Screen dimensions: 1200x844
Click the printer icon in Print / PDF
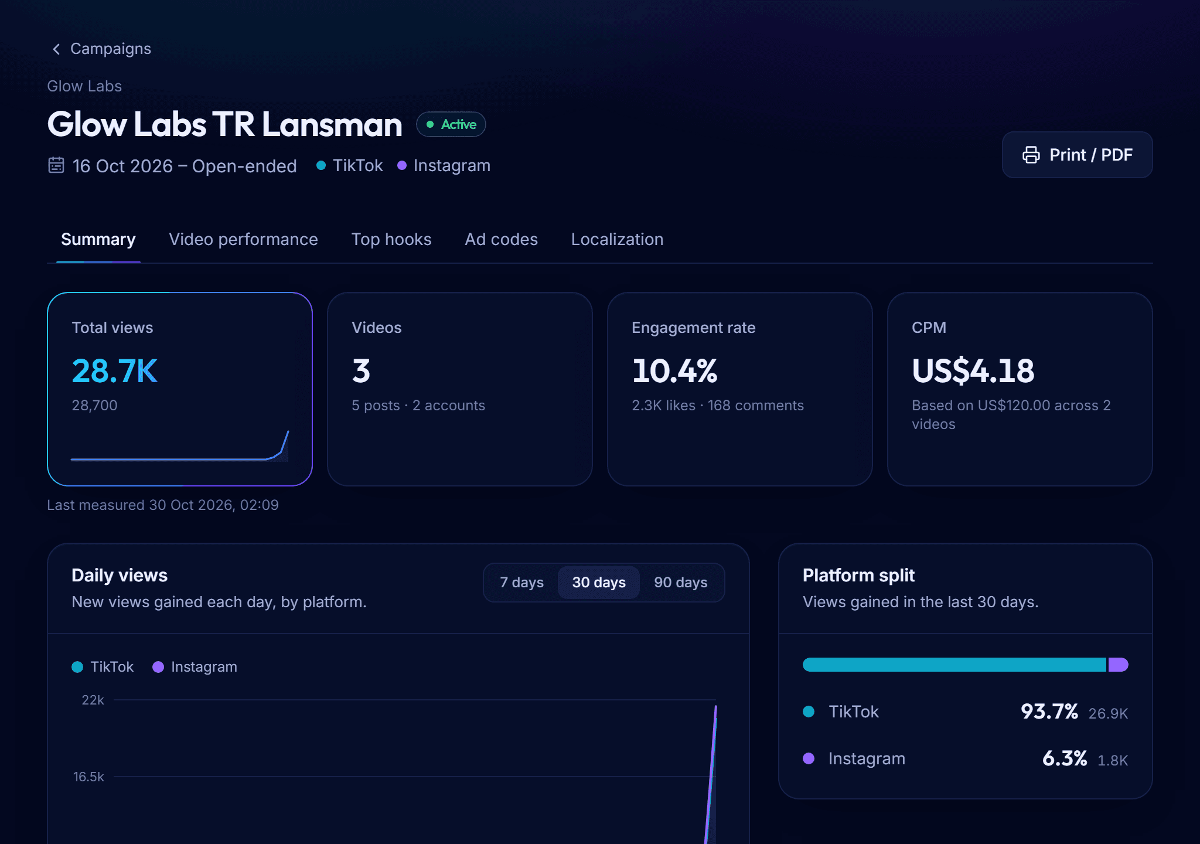tap(1031, 155)
